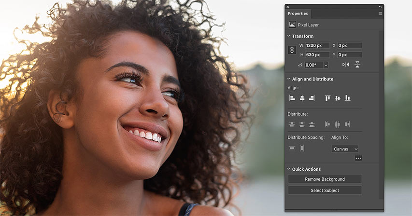Screen dimensions: 412x216
Task: Collapse the Align and Distribute section
Action: (x=289, y=79)
